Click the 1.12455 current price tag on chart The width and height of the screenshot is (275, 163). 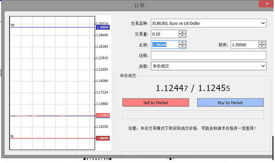click(103, 115)
